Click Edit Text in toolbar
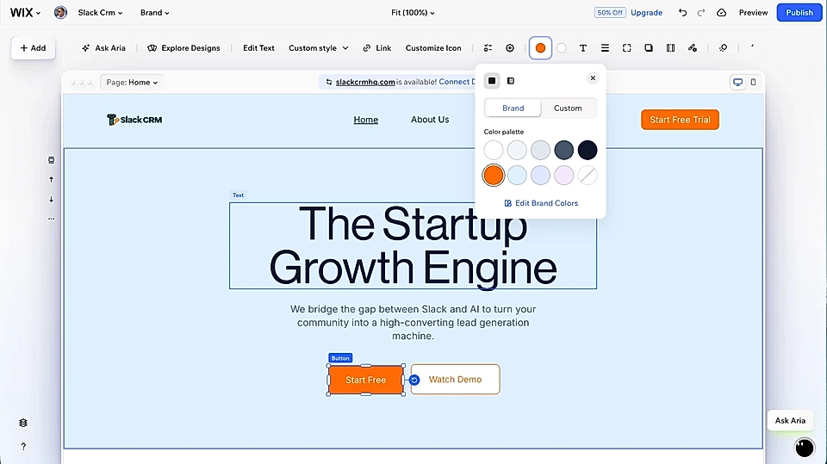827x464 pixels. (x=258, y=48)
